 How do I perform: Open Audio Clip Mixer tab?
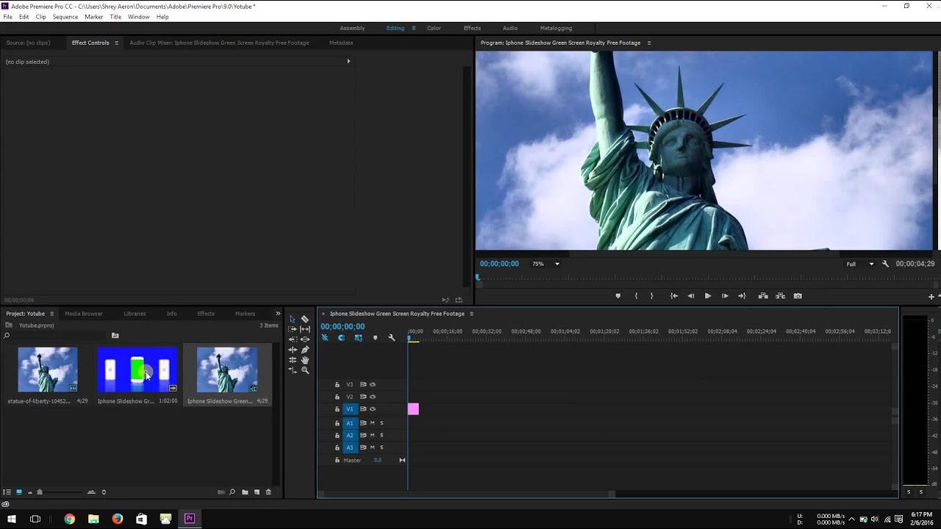pos(219,43)
